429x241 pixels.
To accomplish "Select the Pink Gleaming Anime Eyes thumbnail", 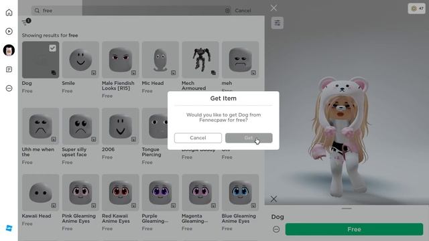I will (80, 193).
